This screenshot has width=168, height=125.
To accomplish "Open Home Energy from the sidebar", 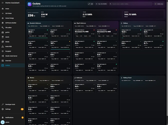I will click(x=3, y=18).
